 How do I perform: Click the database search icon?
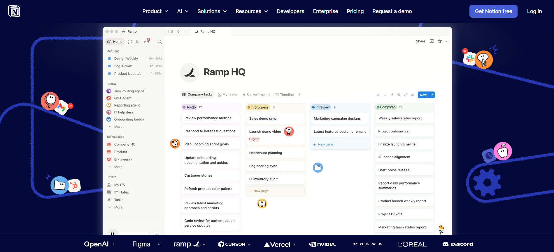tap(399, 95)
